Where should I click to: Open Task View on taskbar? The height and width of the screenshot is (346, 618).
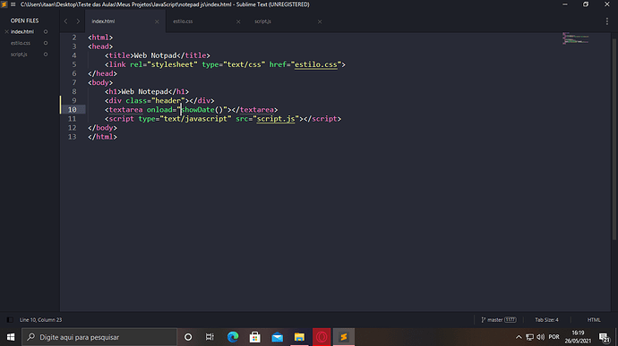[210, 337]
